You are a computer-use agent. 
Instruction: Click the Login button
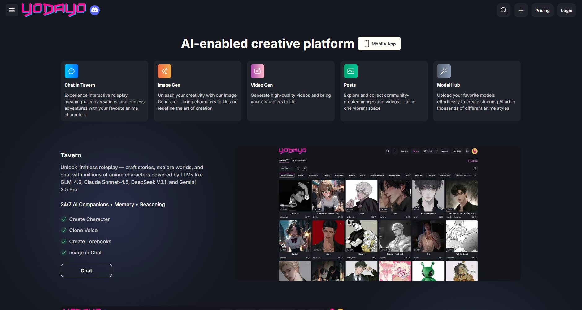(x=566, y=10)
